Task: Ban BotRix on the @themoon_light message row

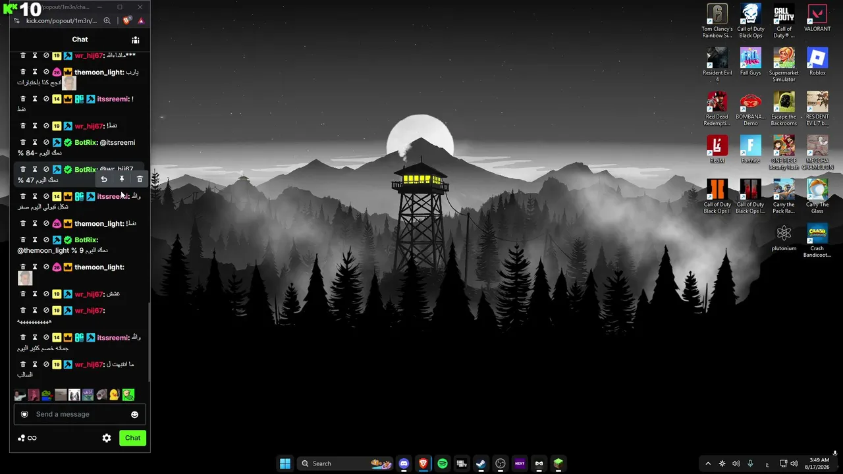Action: coord(46,240)
